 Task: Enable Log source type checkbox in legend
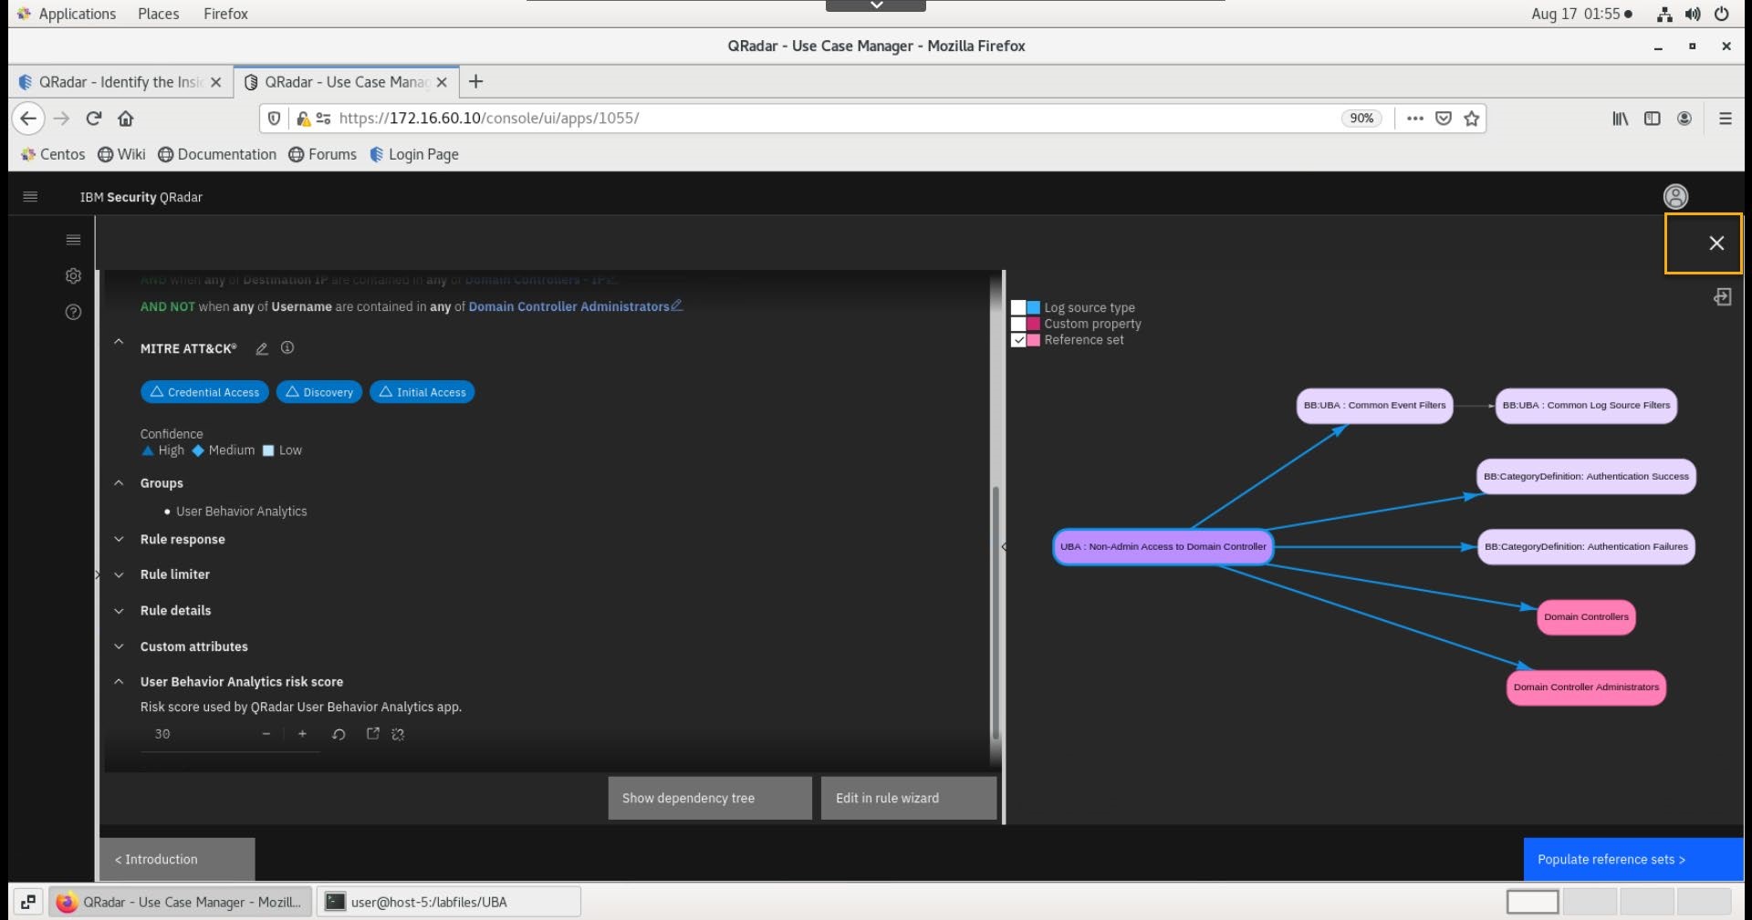[x=1018, y=307]
